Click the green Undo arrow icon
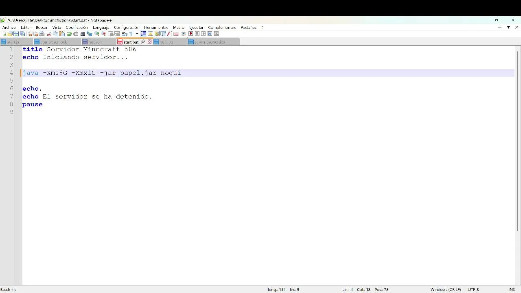The width and height of the screenshot is (521, 293). [69, 34]
